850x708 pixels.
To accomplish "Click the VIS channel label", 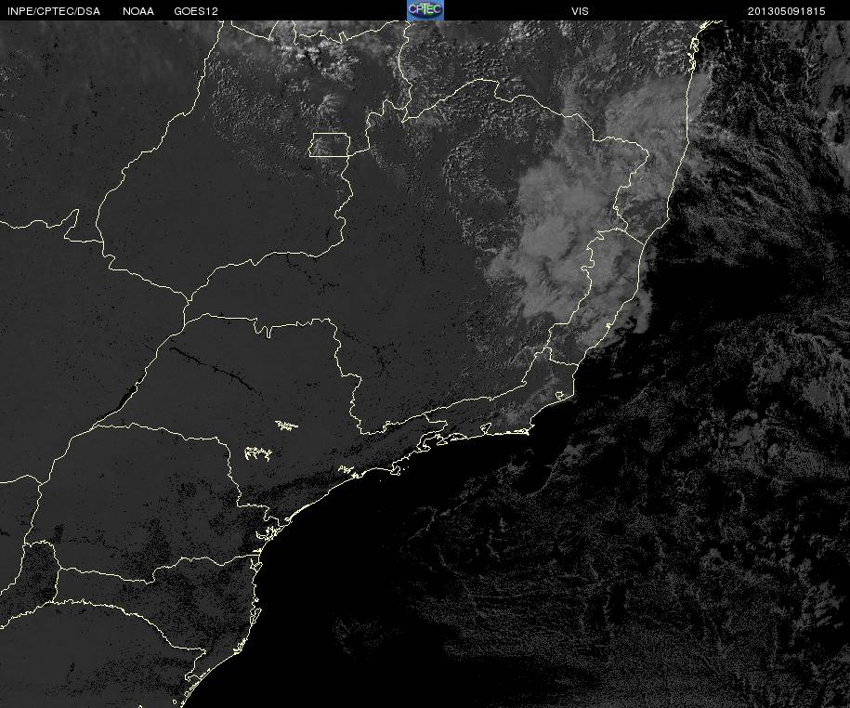I will pyautogui.click(x=580, y=11).
